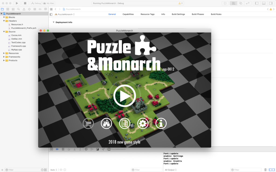The image size is (276, 172).
Task: Expand the Resources folder
Action: pyautogui.click(x=4, y=53)
